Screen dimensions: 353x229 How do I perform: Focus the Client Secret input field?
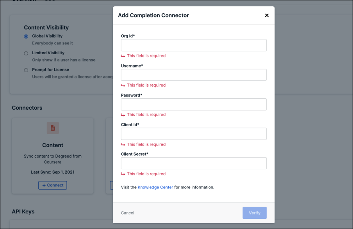[194, 163]
